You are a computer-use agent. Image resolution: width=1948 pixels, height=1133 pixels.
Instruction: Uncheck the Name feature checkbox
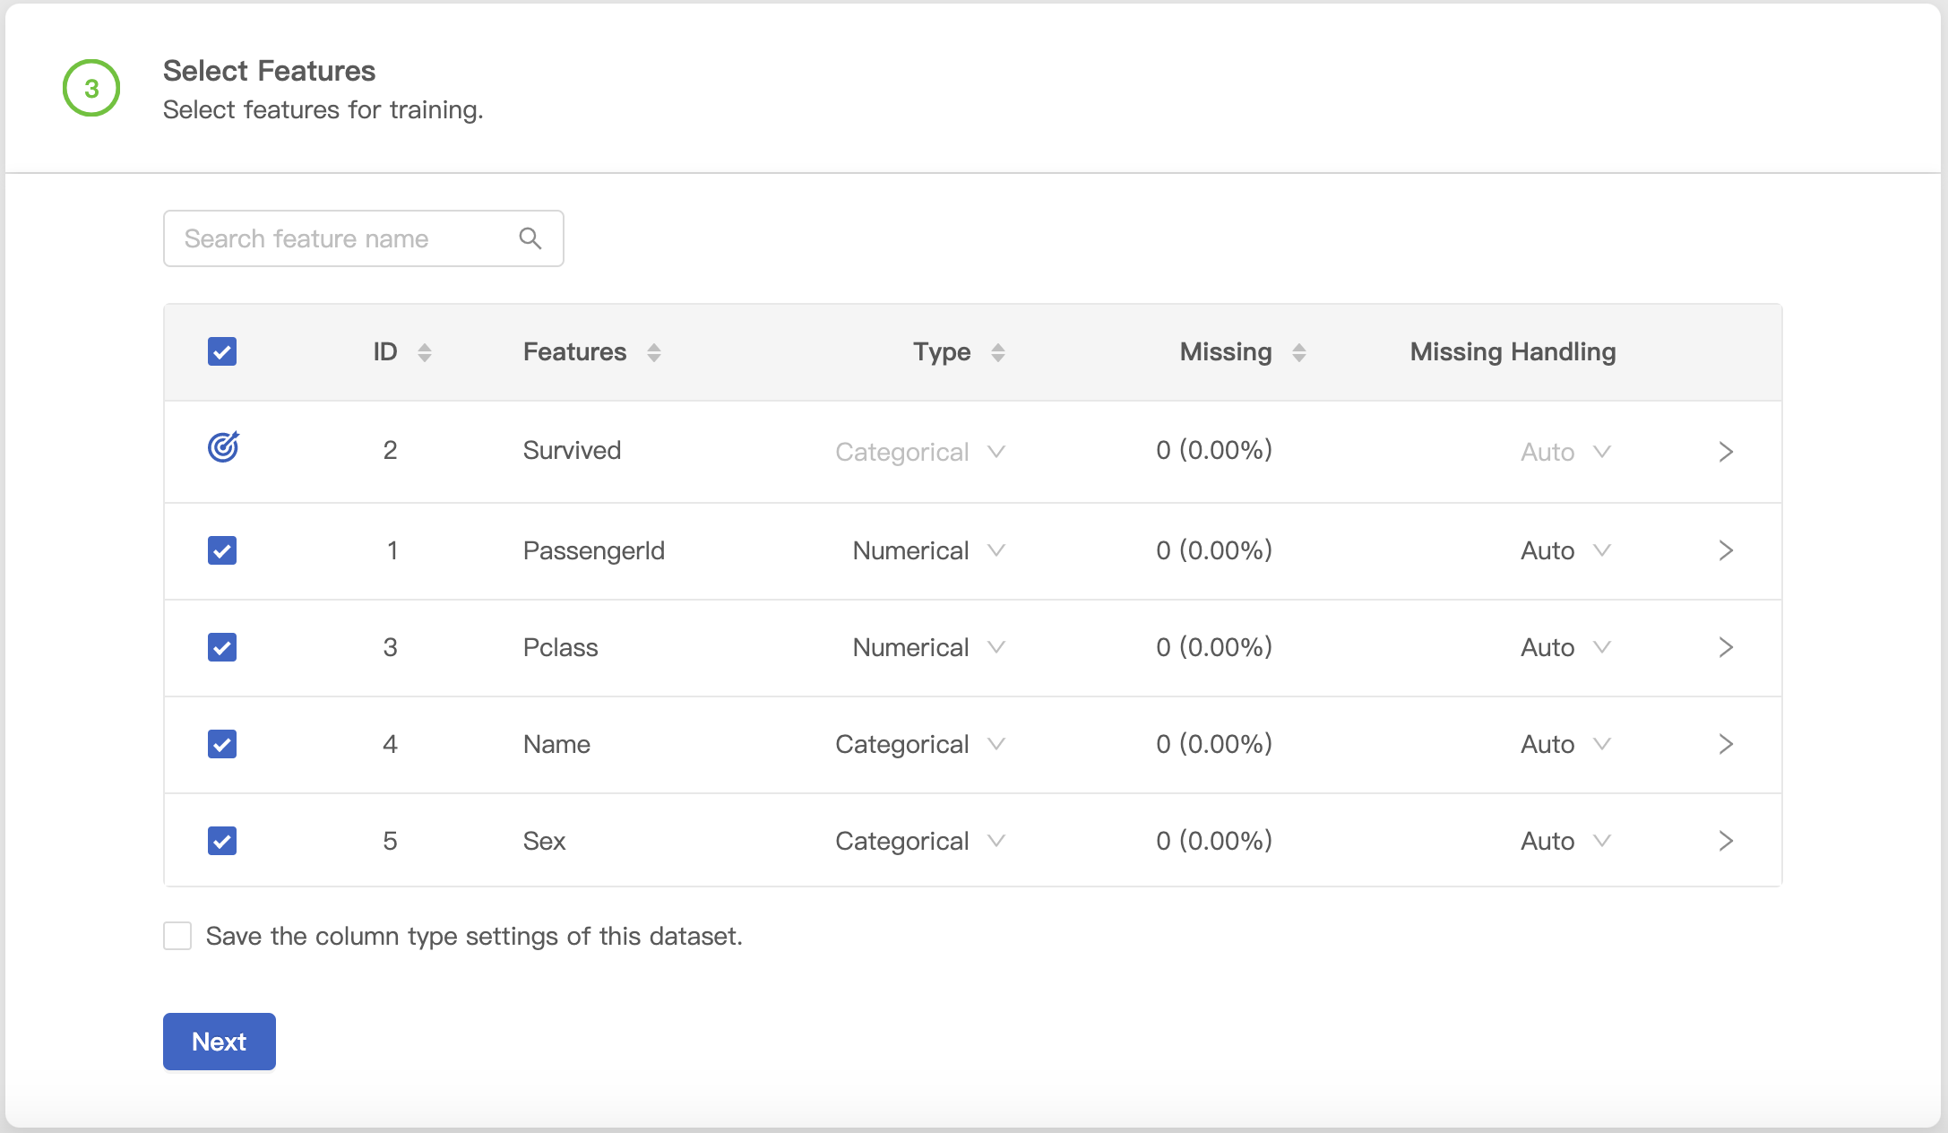point(222,744)
